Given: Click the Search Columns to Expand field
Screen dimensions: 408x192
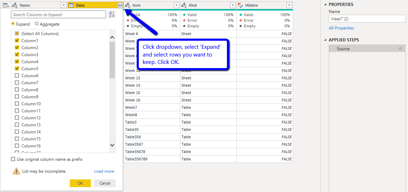Looking at the screenshot, I should 58,14.
